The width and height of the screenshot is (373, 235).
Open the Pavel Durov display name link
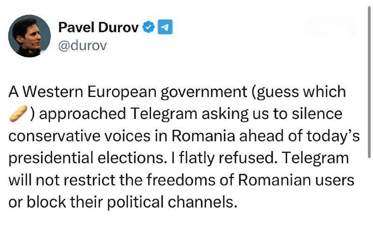pyautogui.click(x=98, y=27)
